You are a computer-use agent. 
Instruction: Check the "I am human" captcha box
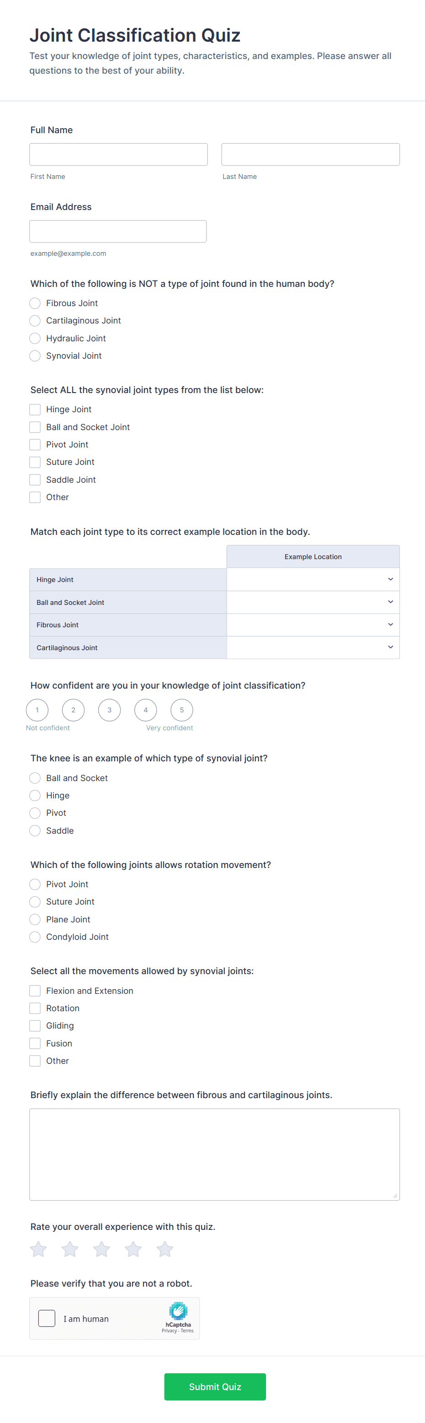[x=47, y=1319]
